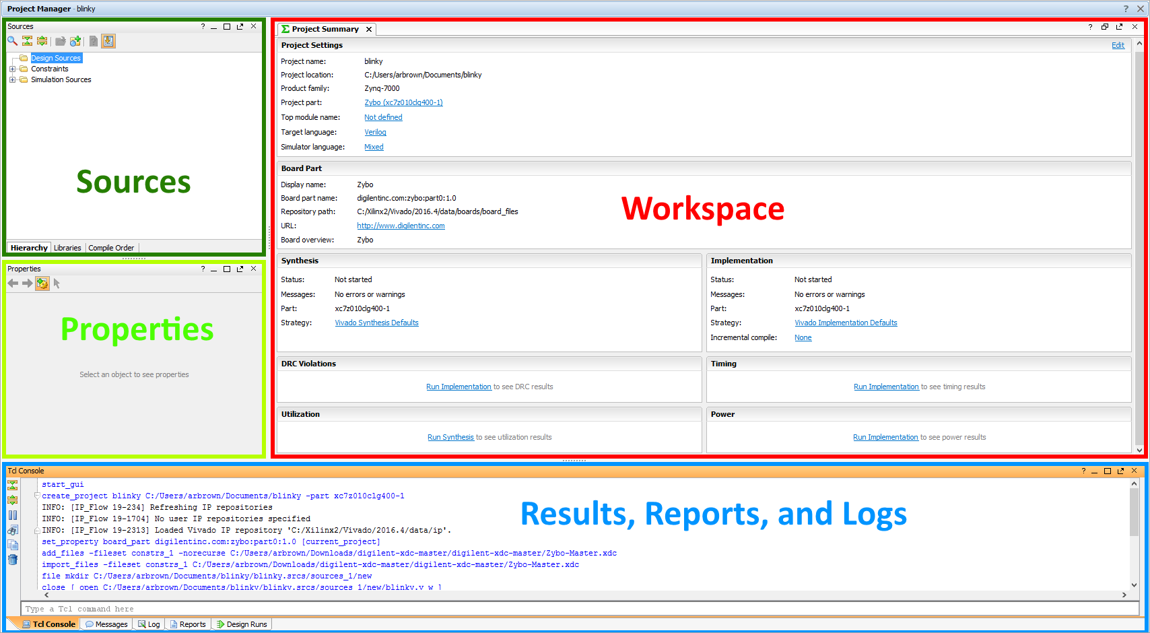This screenshot has height=633, width=1150.
Task: Open the Compile Order tab in Sources
Action: 111,248
